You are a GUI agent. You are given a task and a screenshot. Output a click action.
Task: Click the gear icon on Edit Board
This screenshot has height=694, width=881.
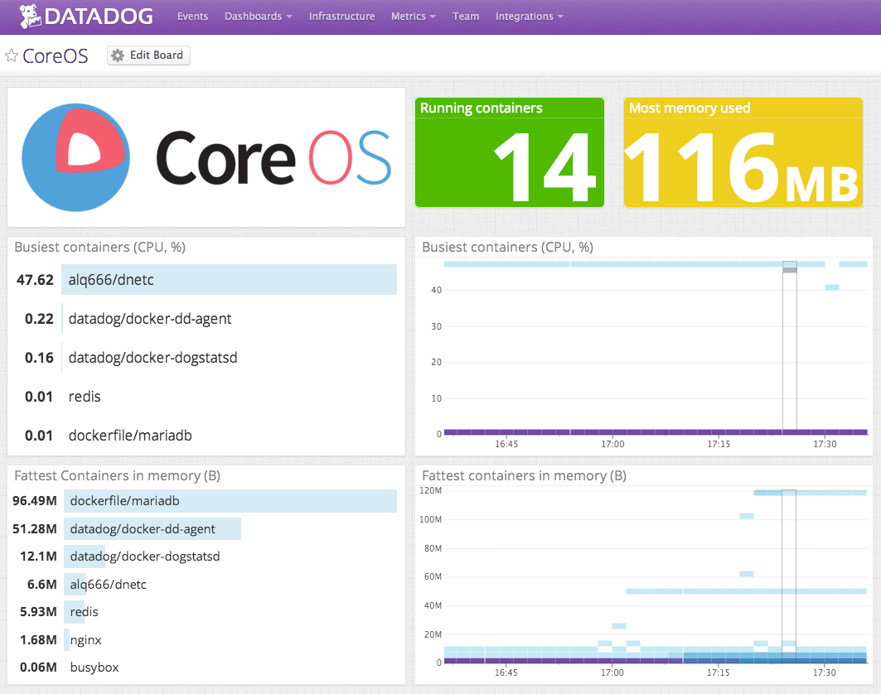coord(119,55)
